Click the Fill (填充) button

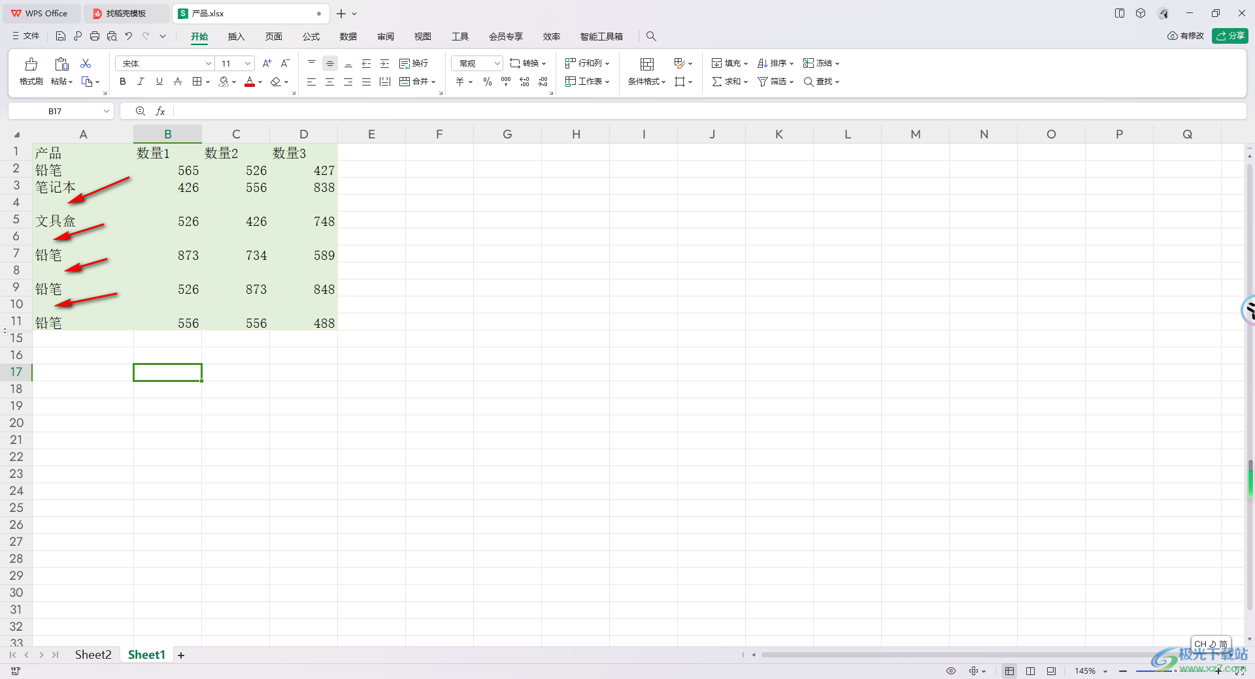[729, 63]
